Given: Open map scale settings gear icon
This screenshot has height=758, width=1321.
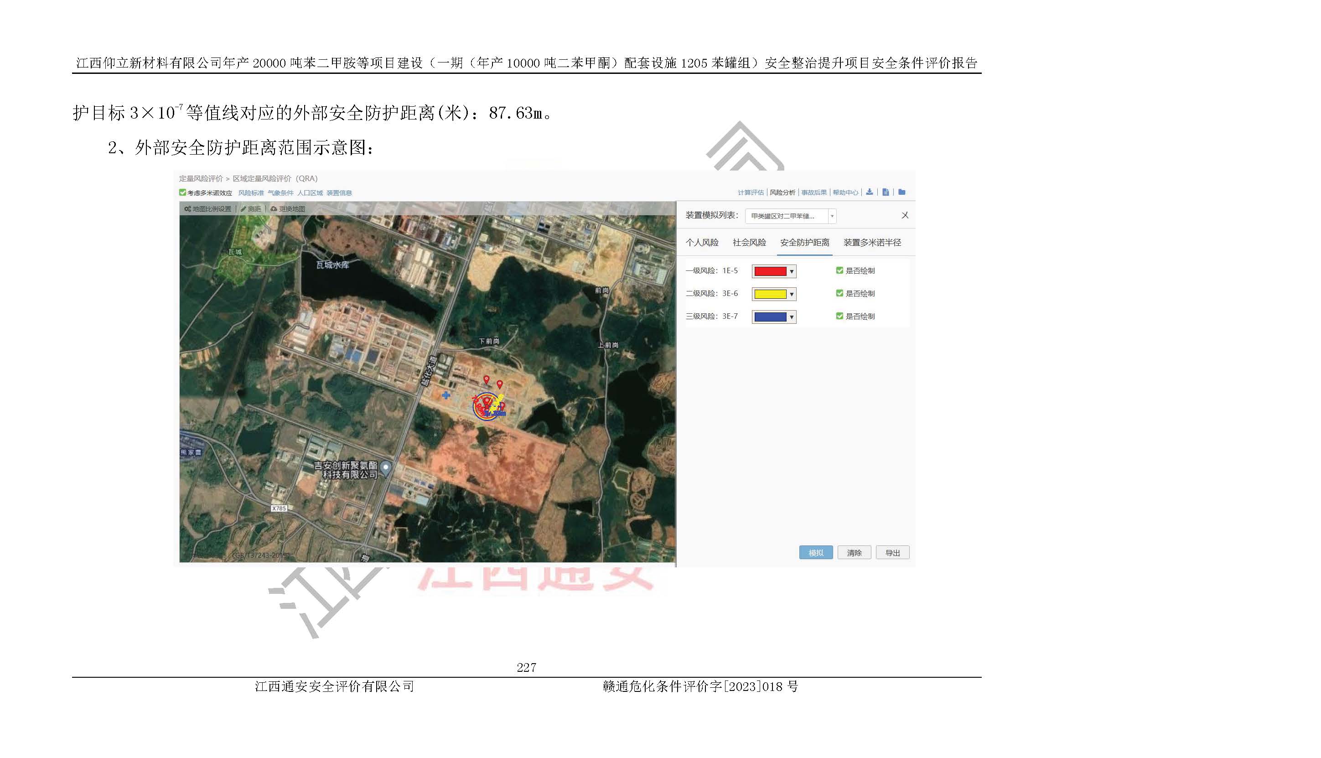Looking at the screenshot, I should click(x=188, y=209).
